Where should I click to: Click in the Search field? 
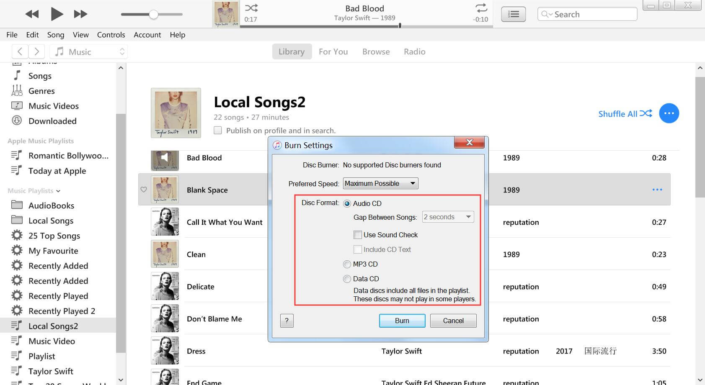[x=587, y=14]
